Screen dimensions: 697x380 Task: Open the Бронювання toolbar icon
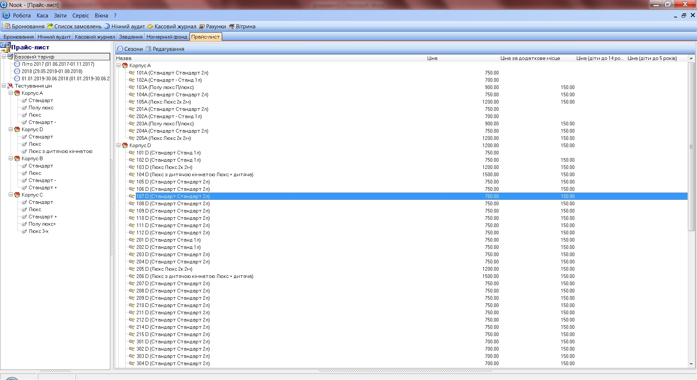[8, 27]
